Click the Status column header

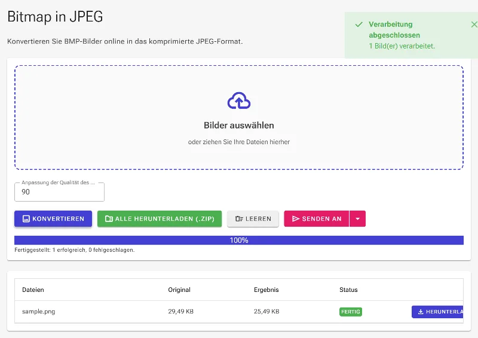pos(348,290)
